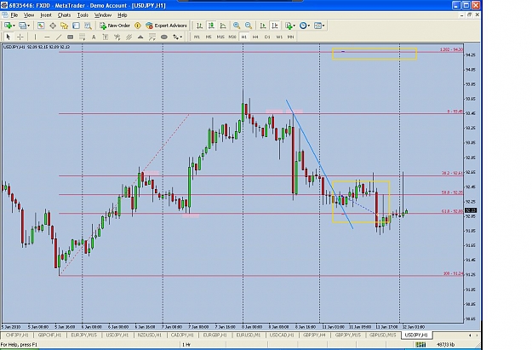Expand the Templates dropdown arrow
This screenshot has width=532, height=350.
pyautogui.click(x=323, y=26)
